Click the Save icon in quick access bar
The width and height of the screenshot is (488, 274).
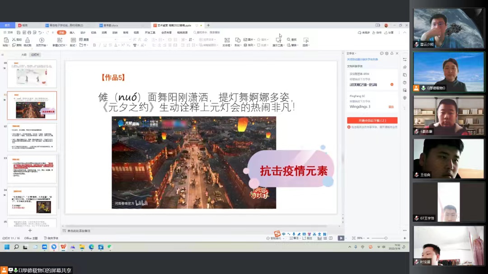click(19, 32)
